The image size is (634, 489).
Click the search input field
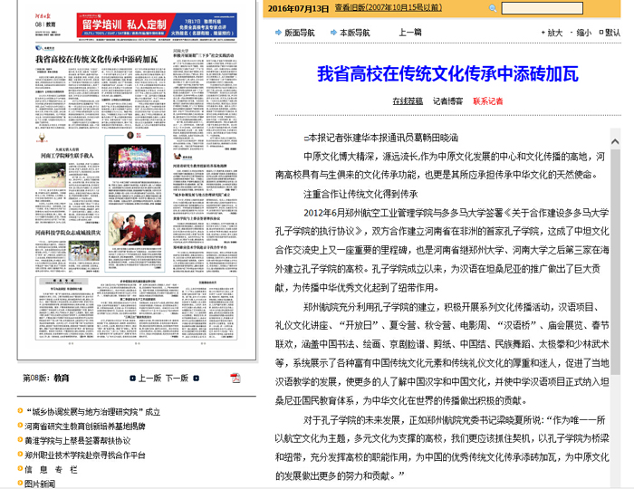(x=543, y=8)
